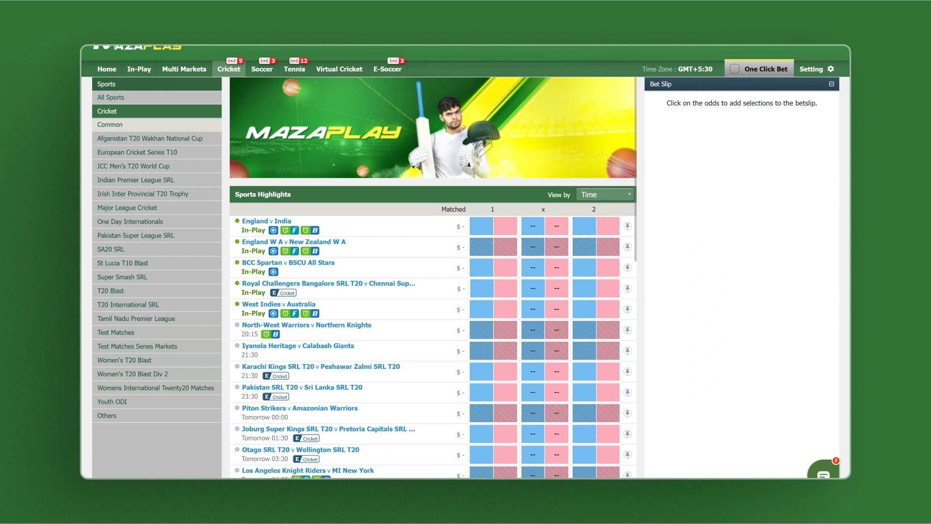Open the Virtual Cricket tab
The image size is (931, 524).
(x=339, y=69)
